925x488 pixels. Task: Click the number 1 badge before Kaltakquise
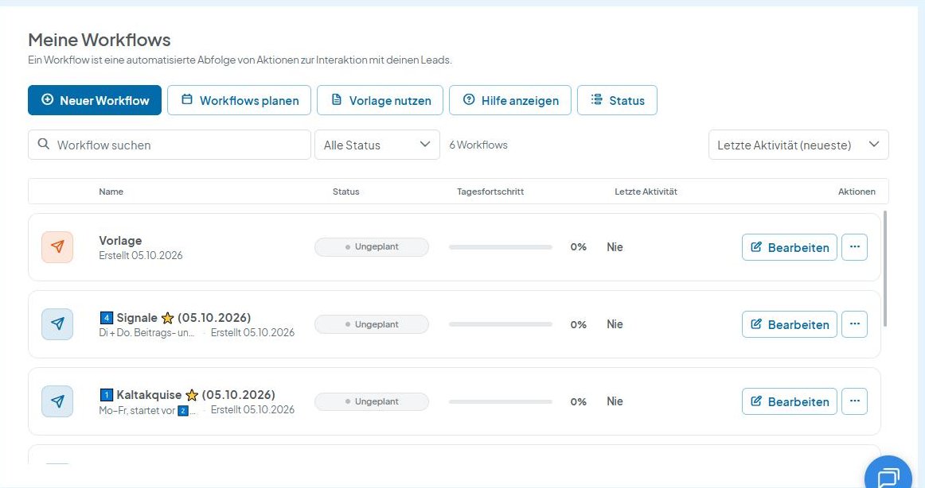[106, 395]
